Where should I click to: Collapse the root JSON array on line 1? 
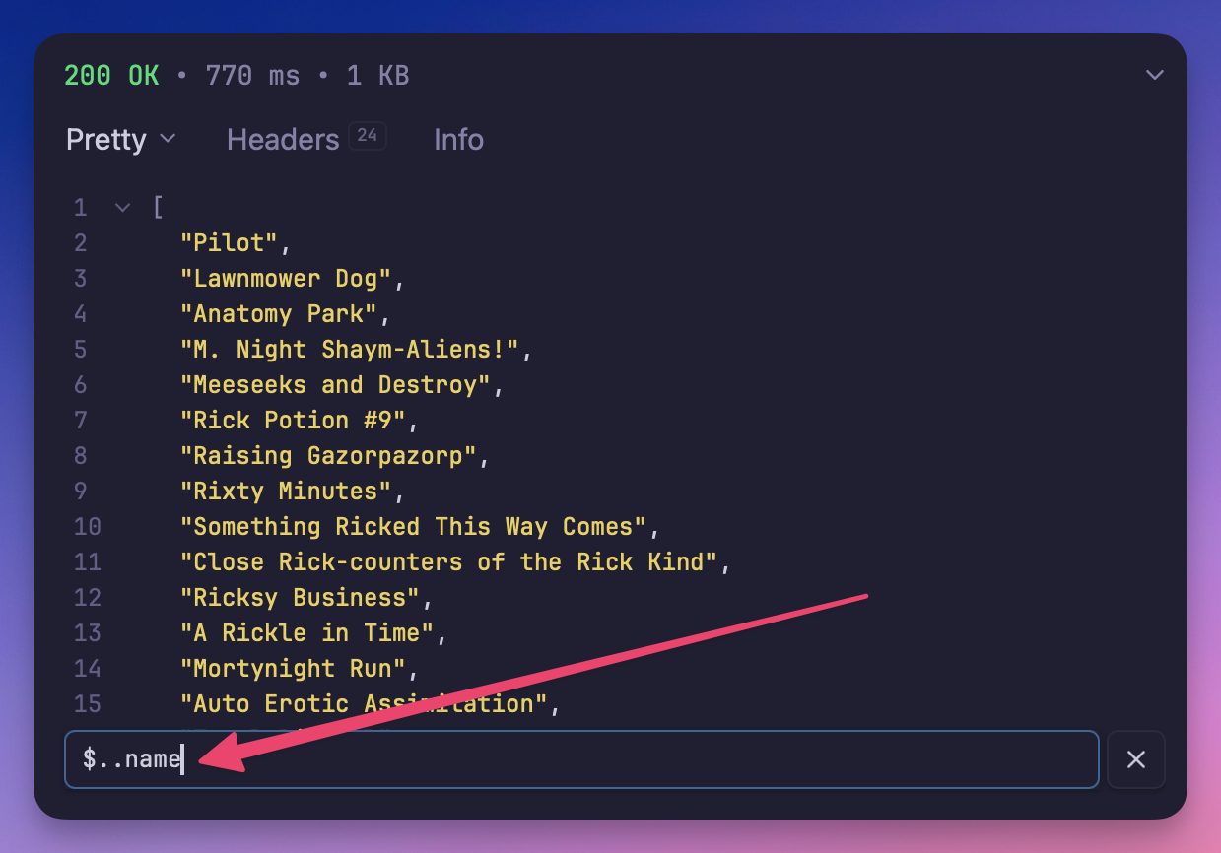tap(121, 207)
